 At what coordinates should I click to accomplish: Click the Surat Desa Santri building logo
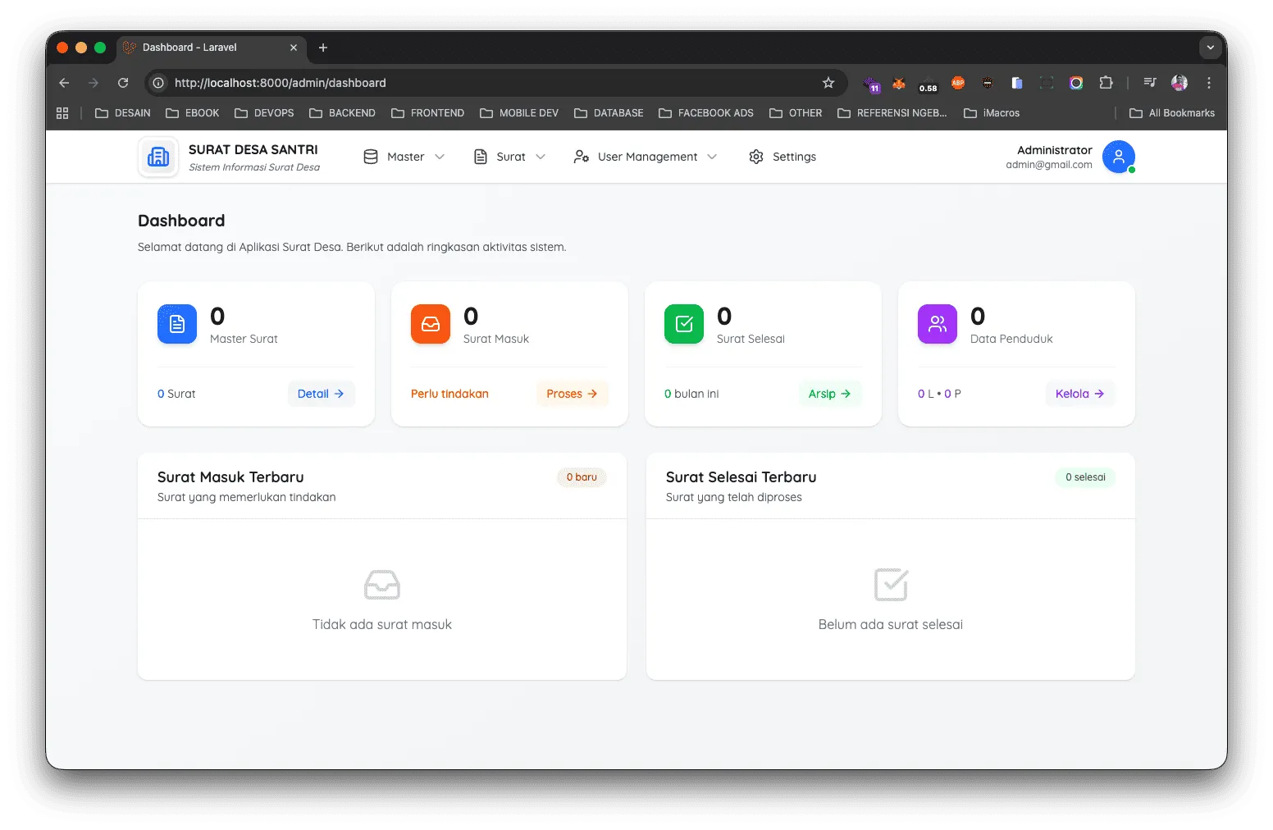[158, 157]
